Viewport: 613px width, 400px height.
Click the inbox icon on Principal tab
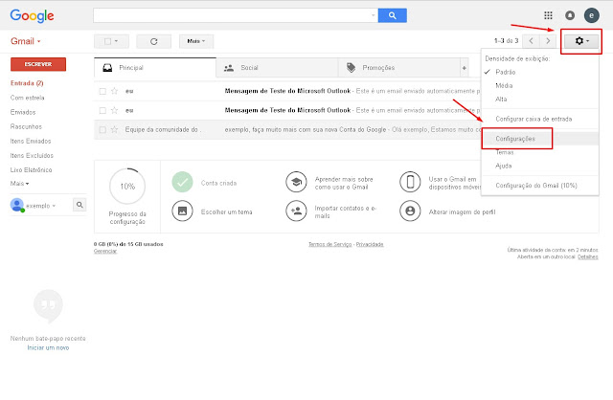tap(107, 68)
